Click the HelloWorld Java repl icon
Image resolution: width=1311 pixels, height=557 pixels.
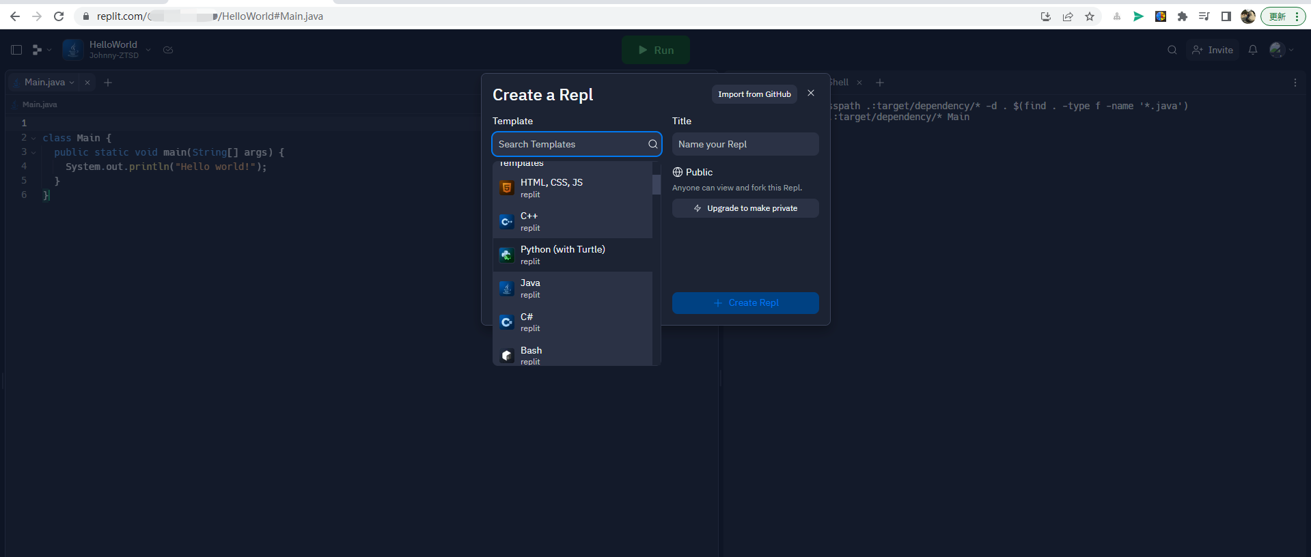[73, 50]
